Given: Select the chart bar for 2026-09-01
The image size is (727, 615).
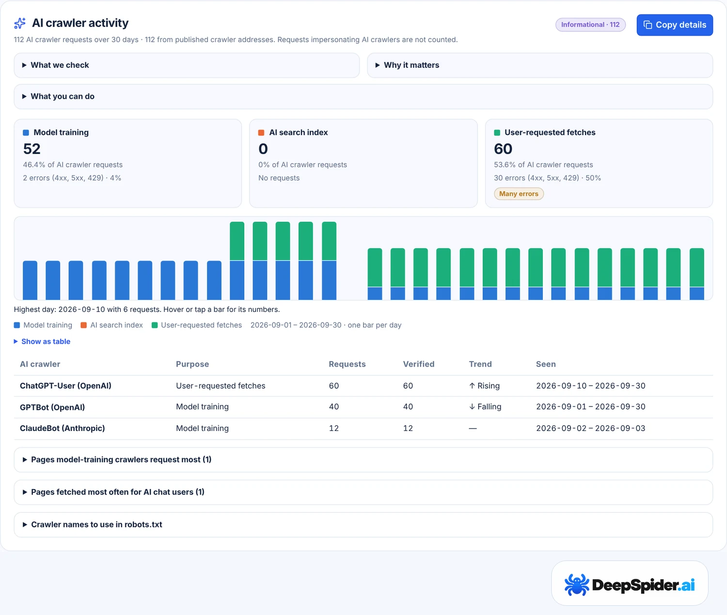Looking at the screenshot, I should click(30, 280).
